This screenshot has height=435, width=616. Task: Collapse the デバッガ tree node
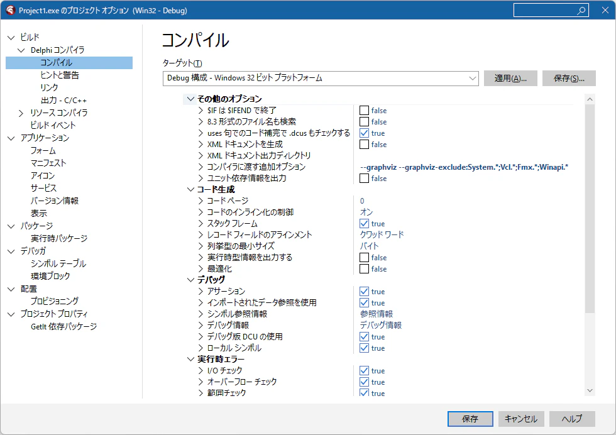click(11, 251)
